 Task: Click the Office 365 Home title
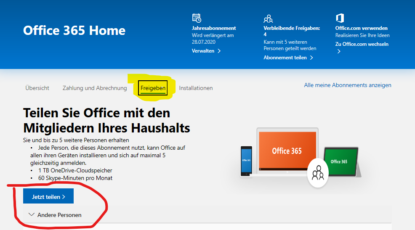tap(74, 30)
